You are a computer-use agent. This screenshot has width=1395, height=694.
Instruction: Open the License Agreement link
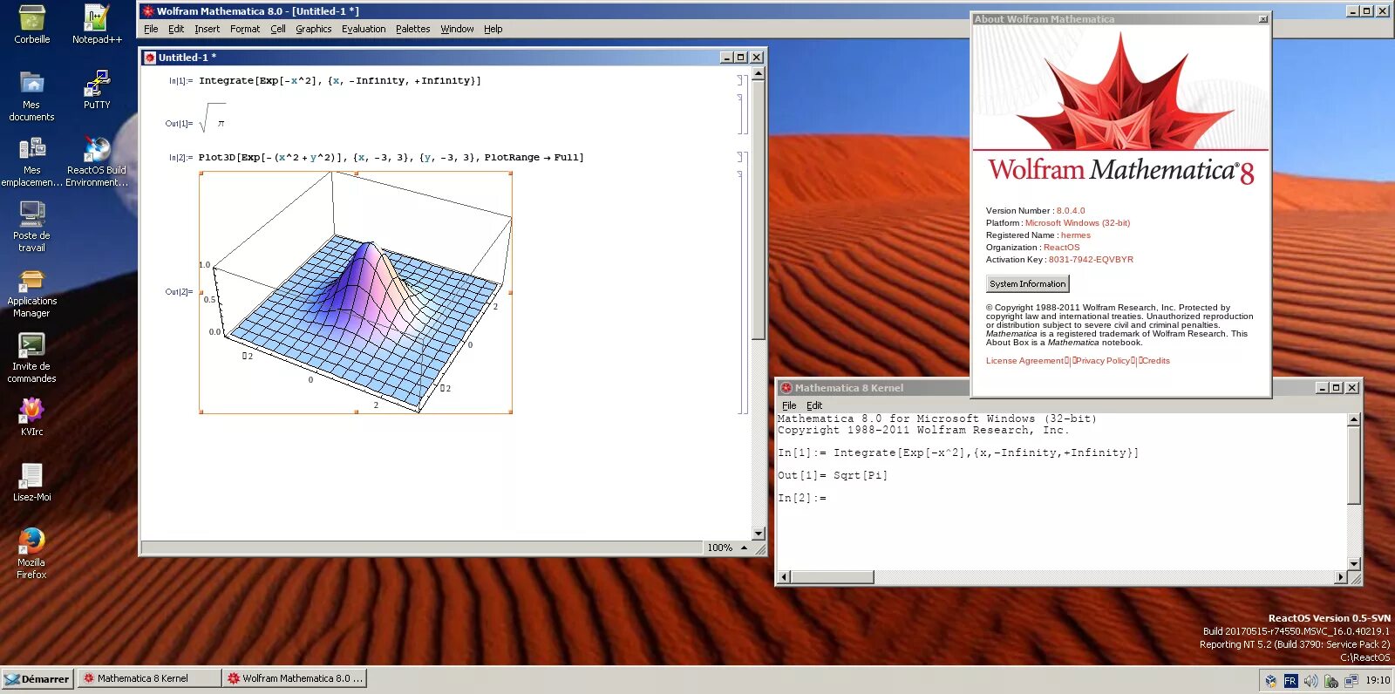click(x=1025, y=361)
